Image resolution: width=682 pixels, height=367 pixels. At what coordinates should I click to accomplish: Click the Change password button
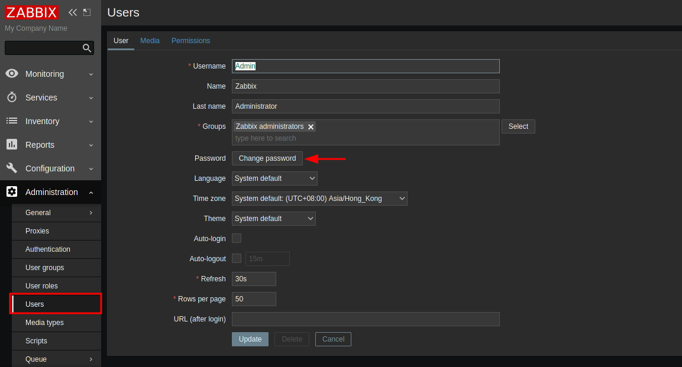click(267, 158)
